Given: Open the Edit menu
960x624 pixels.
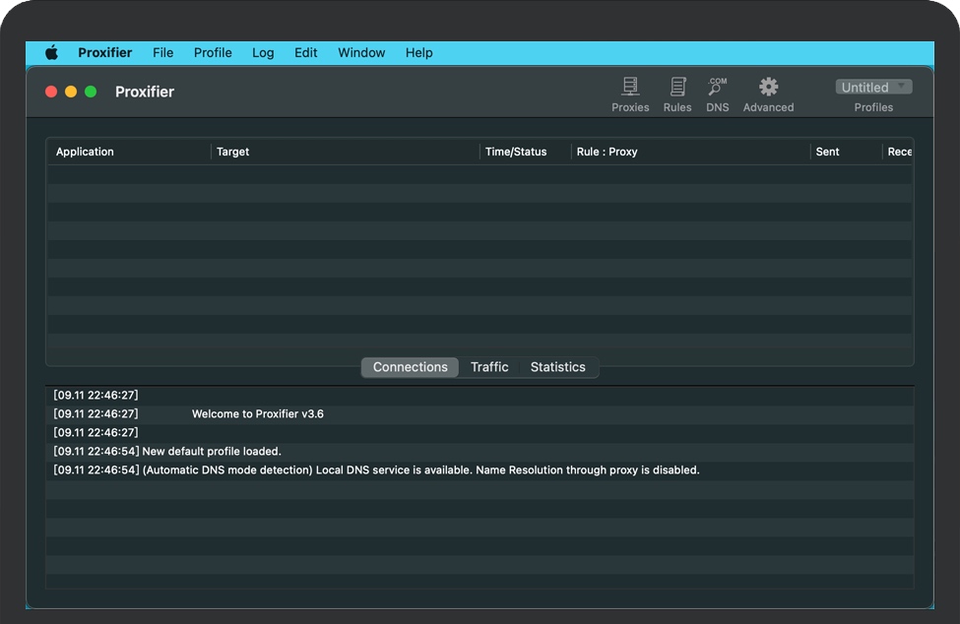Looking at the screenshot, I should pos(305,53).
